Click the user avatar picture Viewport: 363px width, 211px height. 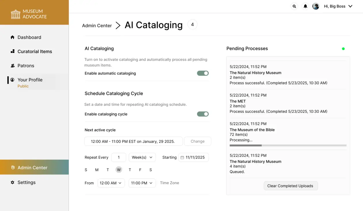pyautogui.click(x=316, y=6)
